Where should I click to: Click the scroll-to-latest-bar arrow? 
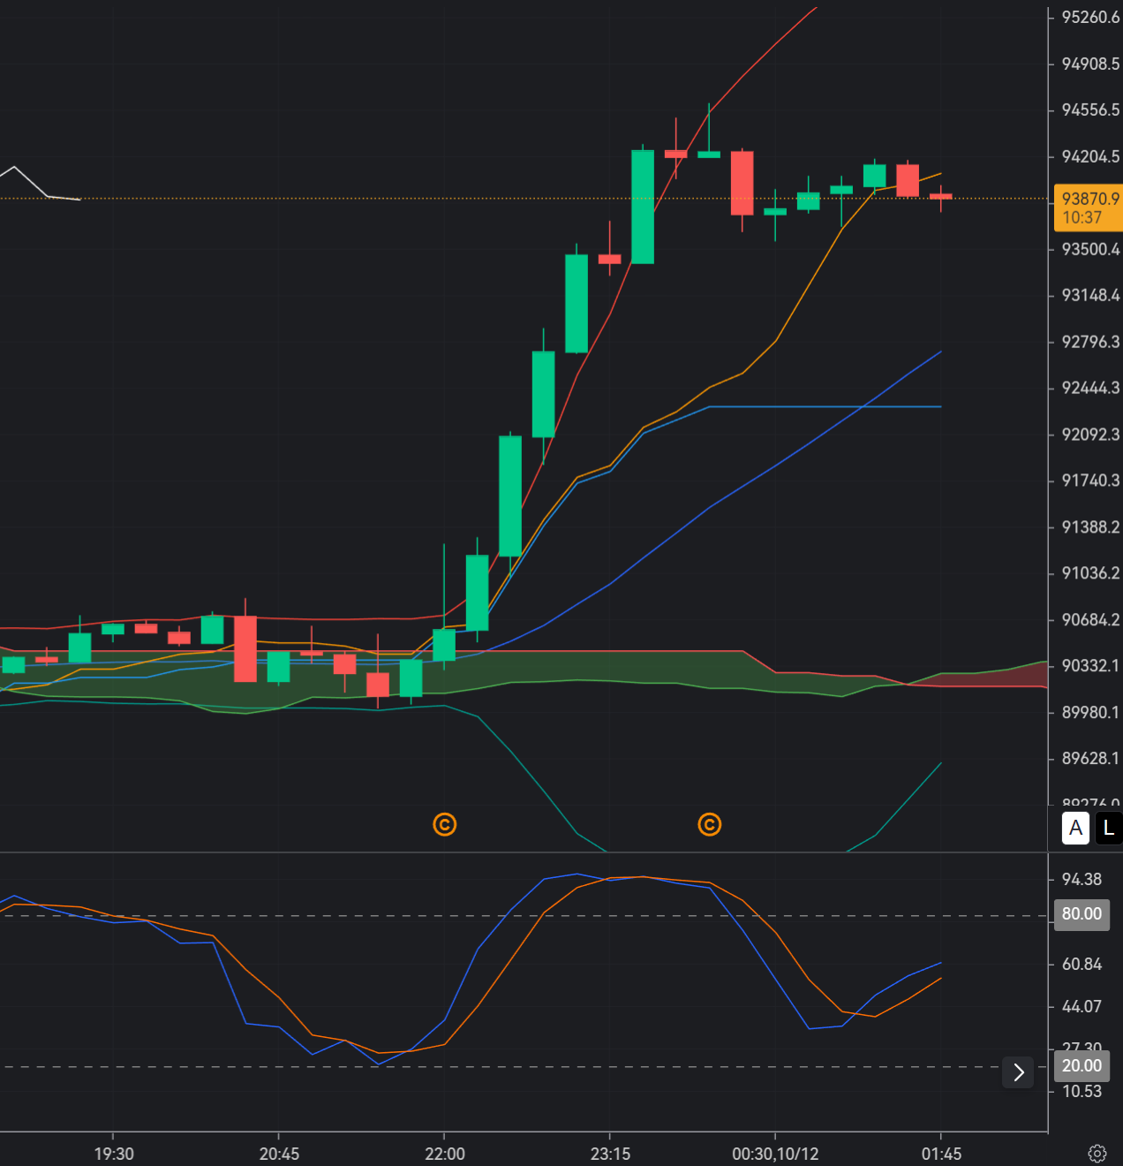1017,1072
